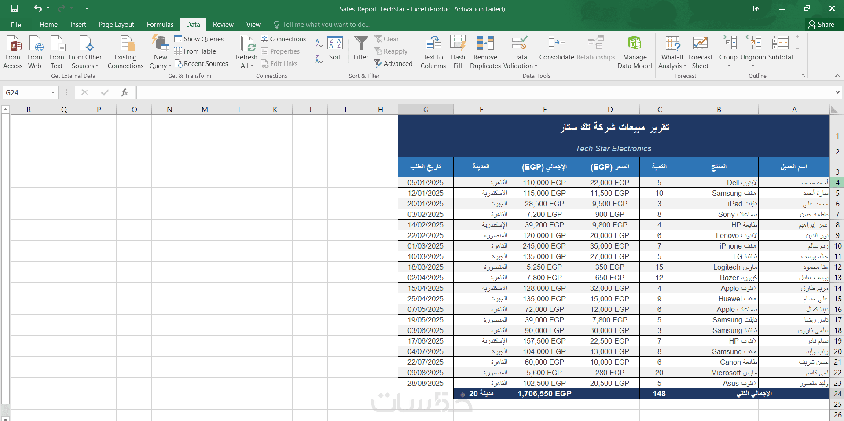This screenshot has height=421, width=844.
Task: Switch to Page Layout tab
Action: (x=117, y=25)
